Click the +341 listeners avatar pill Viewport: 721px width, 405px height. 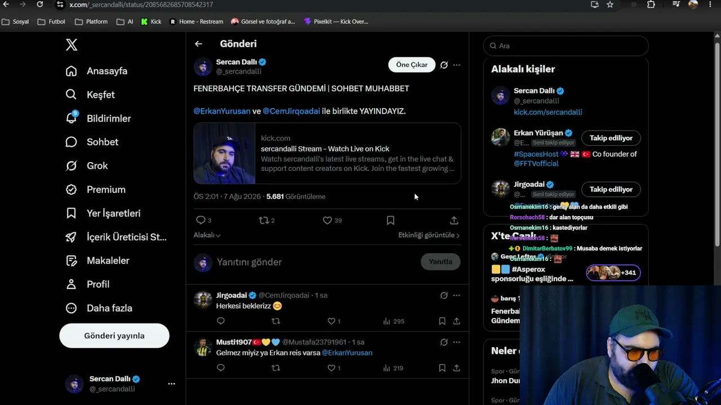pyautogui.click(x=613, y=273)
